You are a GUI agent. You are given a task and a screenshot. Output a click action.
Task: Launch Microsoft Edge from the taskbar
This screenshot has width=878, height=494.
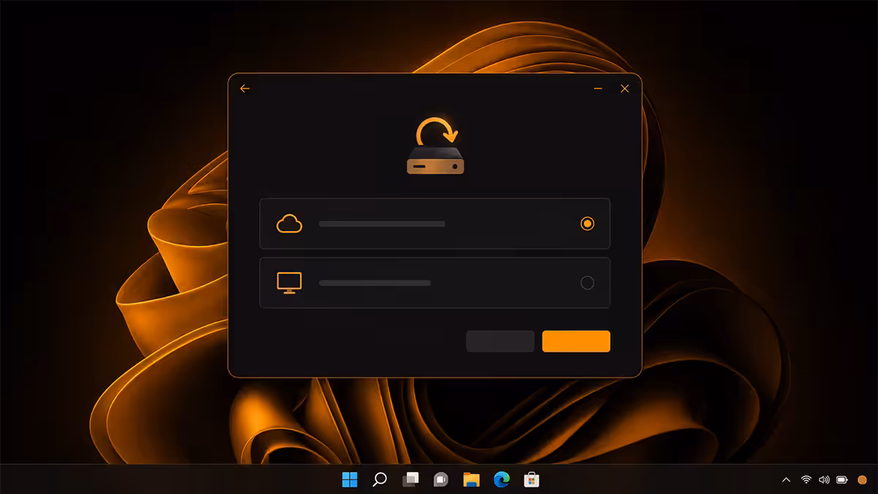501,479
